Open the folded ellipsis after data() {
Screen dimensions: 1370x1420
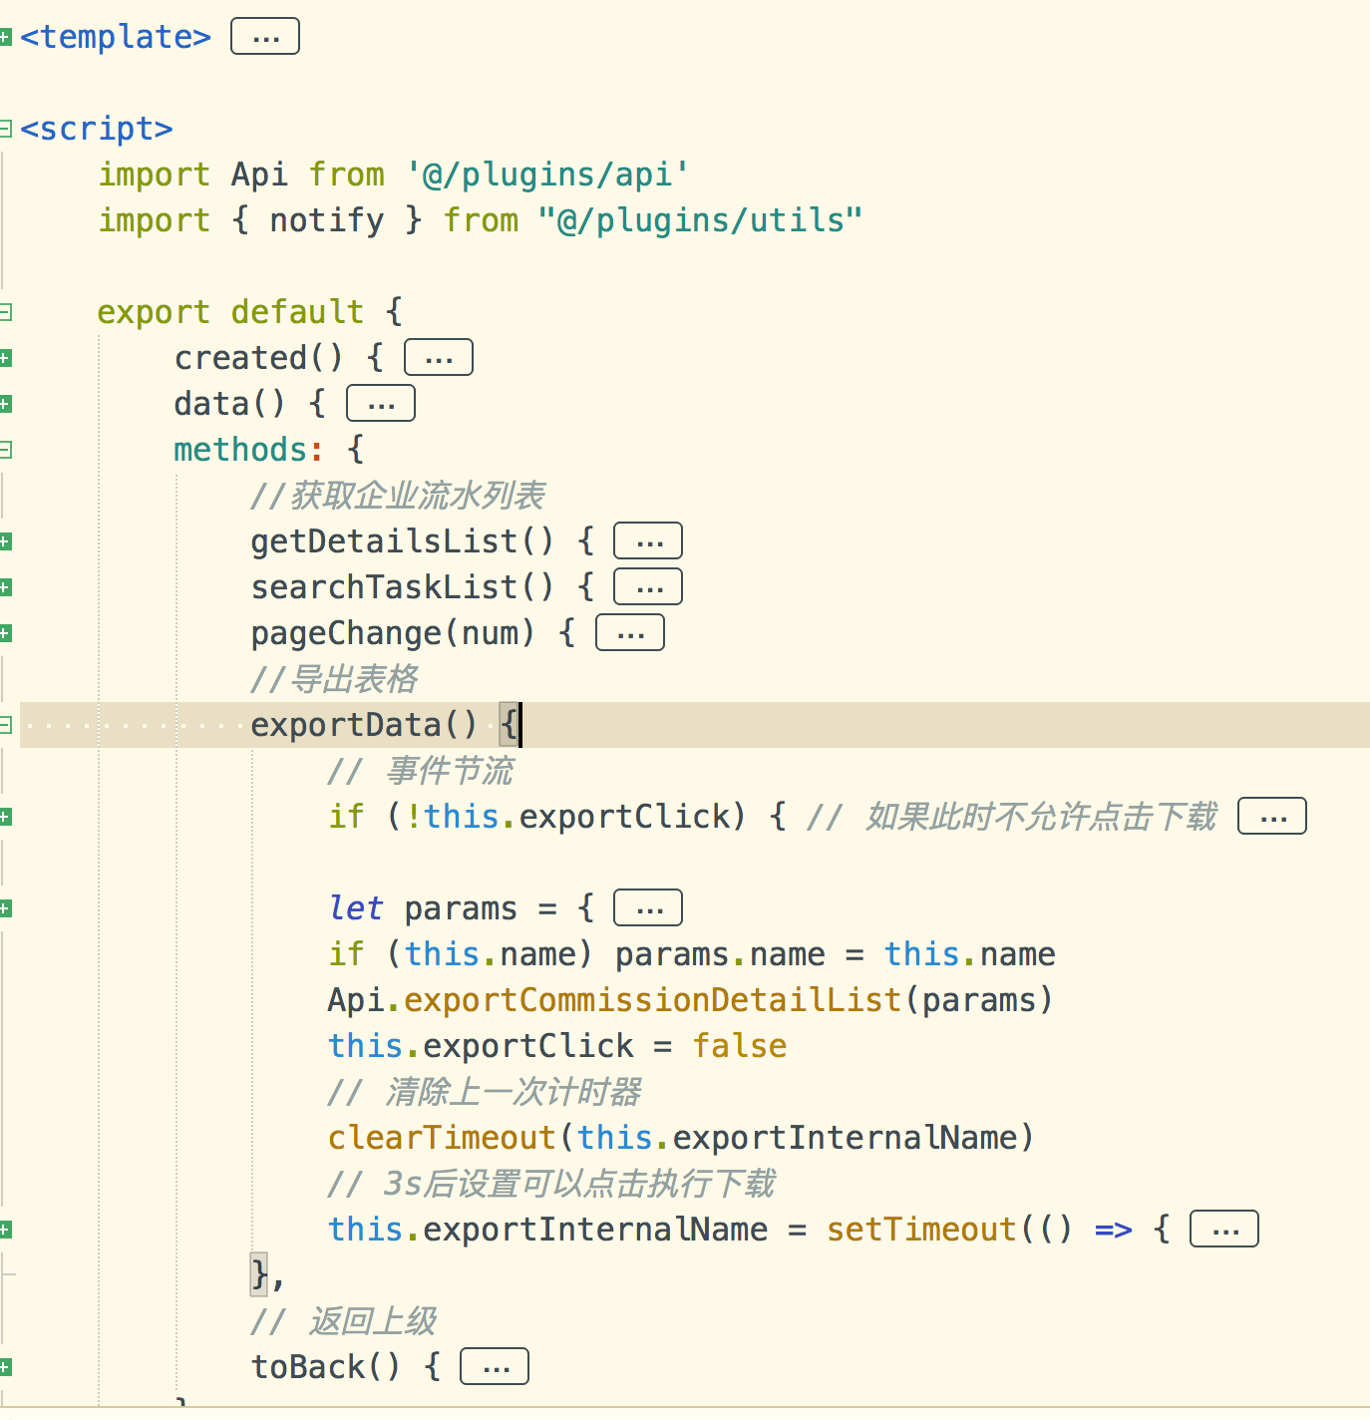(381, 404)
